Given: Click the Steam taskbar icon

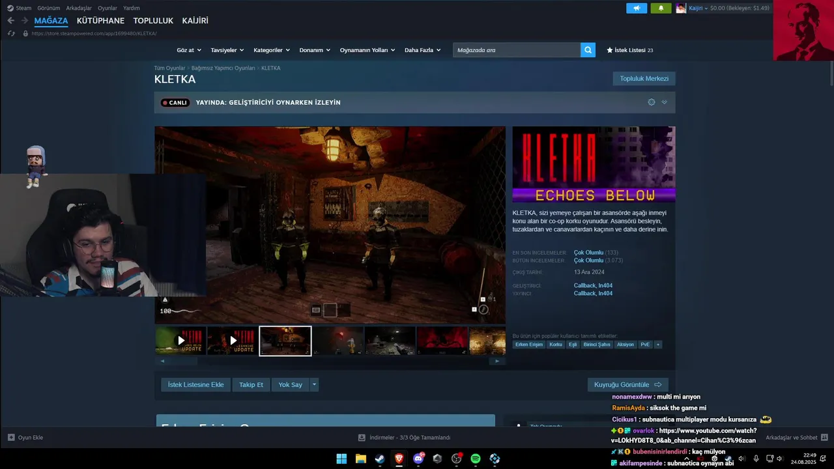Looking at the screenshot, I should coord(380,459).
